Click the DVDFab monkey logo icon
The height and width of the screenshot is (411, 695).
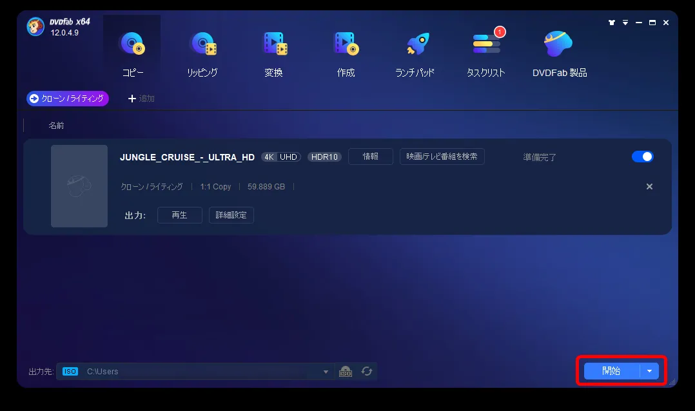[x=35, y=27]
